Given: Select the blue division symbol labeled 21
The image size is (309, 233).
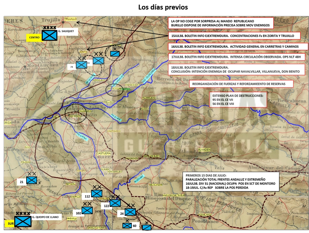Looking at the screenshot, I should (31, 180).
